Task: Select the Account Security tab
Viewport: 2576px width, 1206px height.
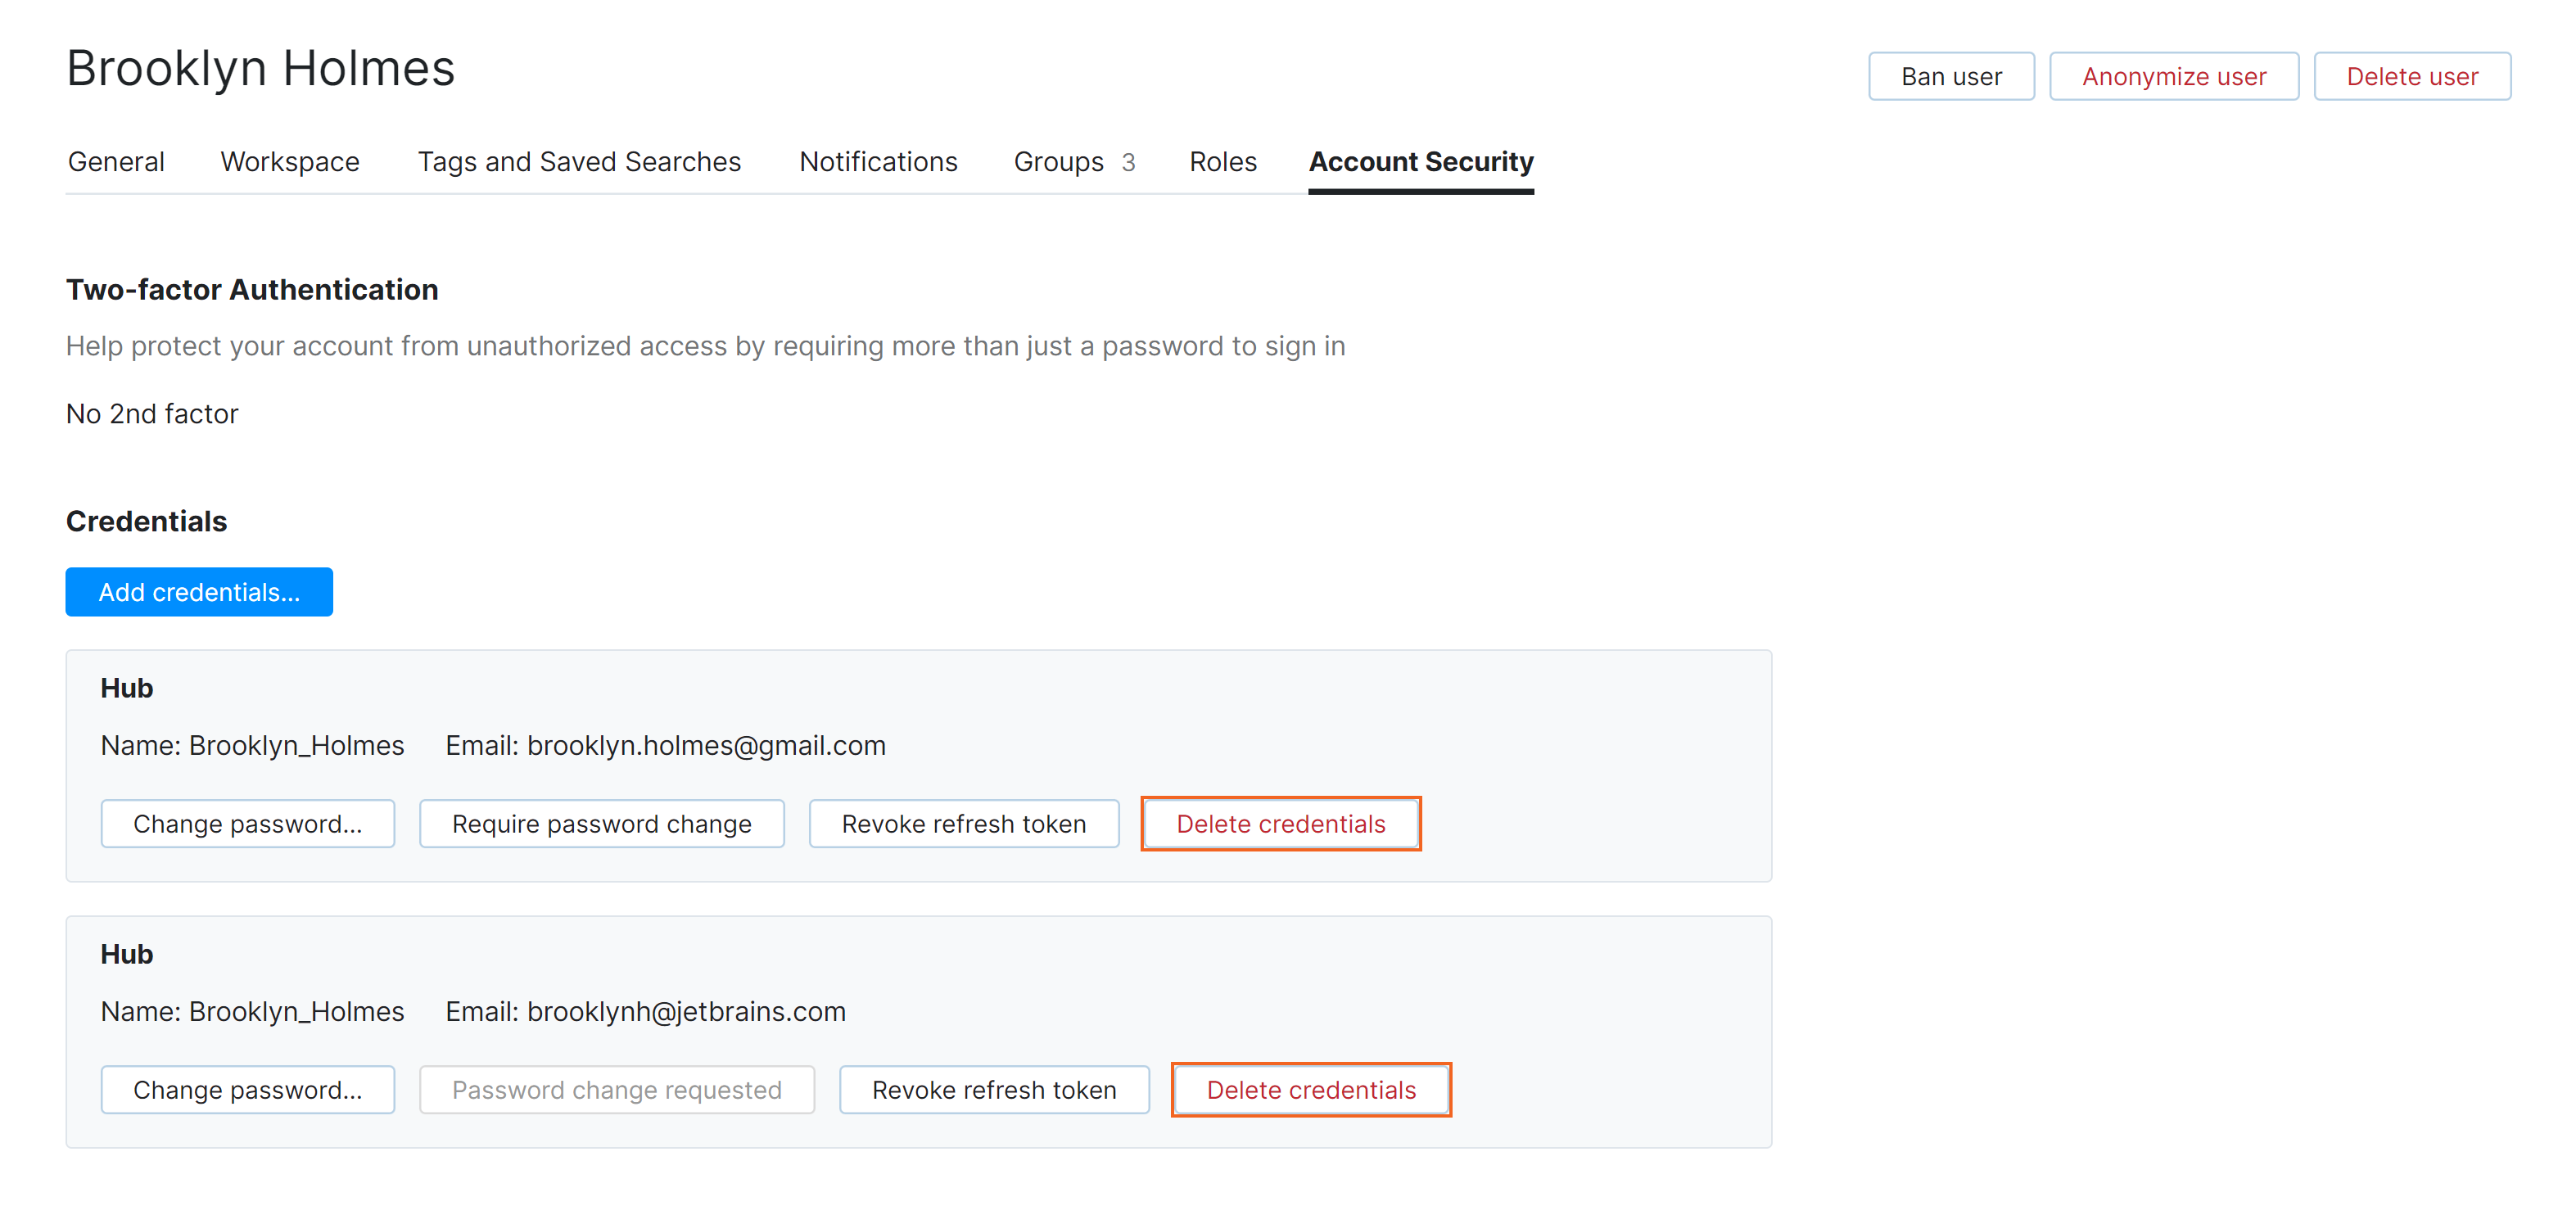Action: pyautogui.click(x=1420, y=162)
